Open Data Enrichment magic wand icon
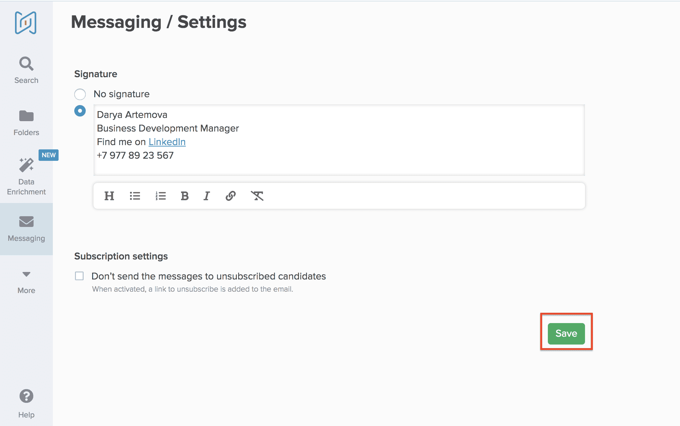 [26, 165]
